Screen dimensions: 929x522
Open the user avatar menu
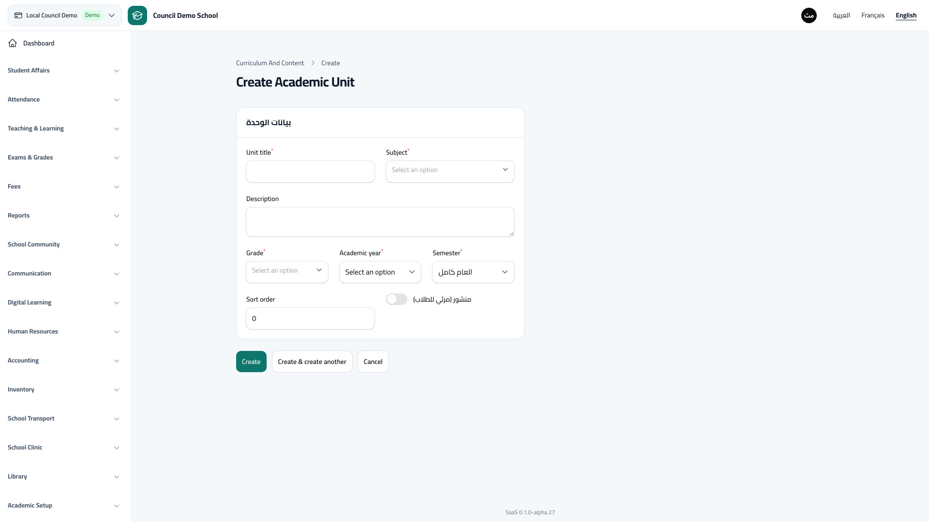[809, 15]
